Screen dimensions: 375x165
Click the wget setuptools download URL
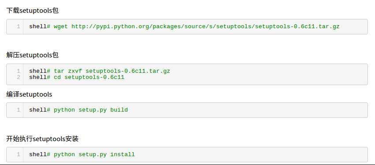206,26
